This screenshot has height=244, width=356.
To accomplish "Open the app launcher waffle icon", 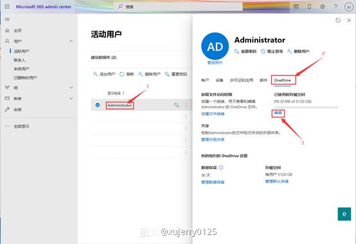I will click(7, 6).
